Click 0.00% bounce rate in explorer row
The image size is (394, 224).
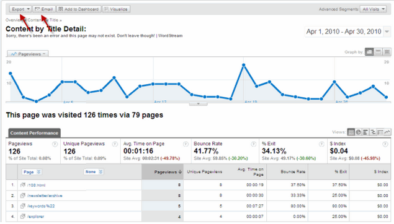[x=299, y=216]
